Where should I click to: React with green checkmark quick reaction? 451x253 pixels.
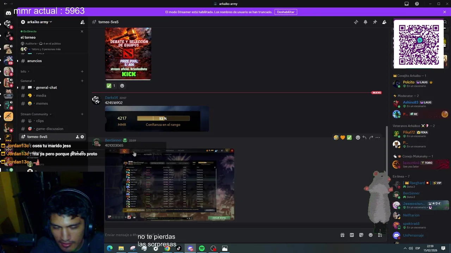349,137
